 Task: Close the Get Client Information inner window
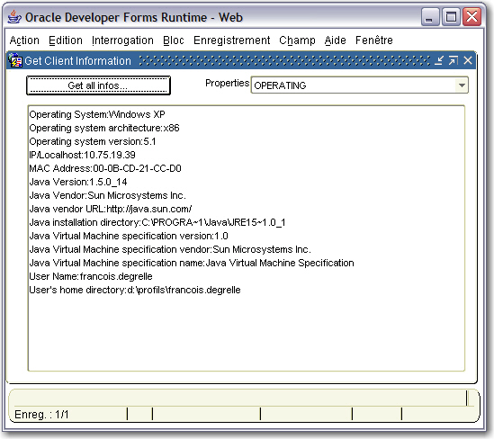click(x=468, y=60)
